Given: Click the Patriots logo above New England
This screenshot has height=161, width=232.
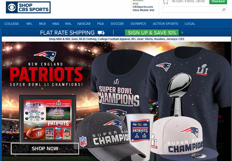Looking at the screenshot, I should [45, 56].
